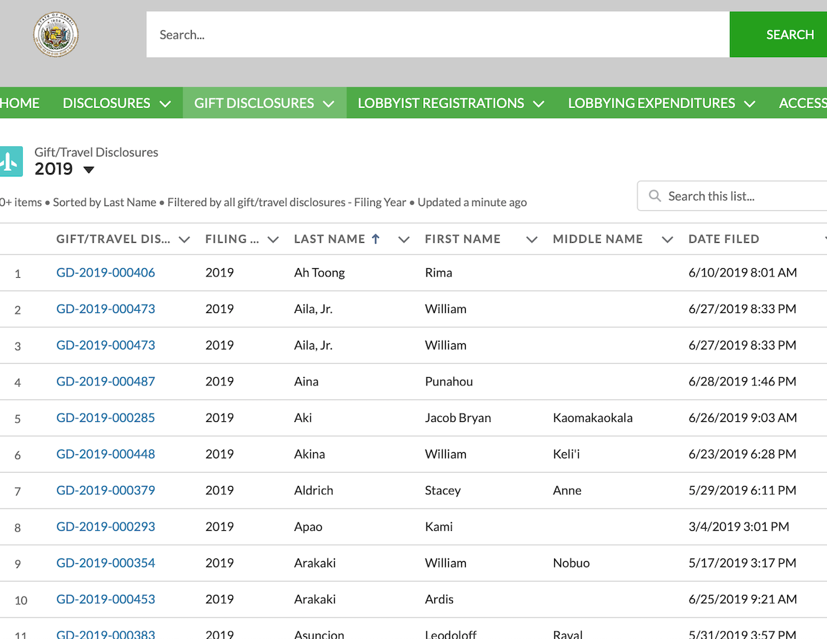Open the Gift/Travel Disclosure column options chevron
Screen dimensions: 827x639
click(184, 239)
